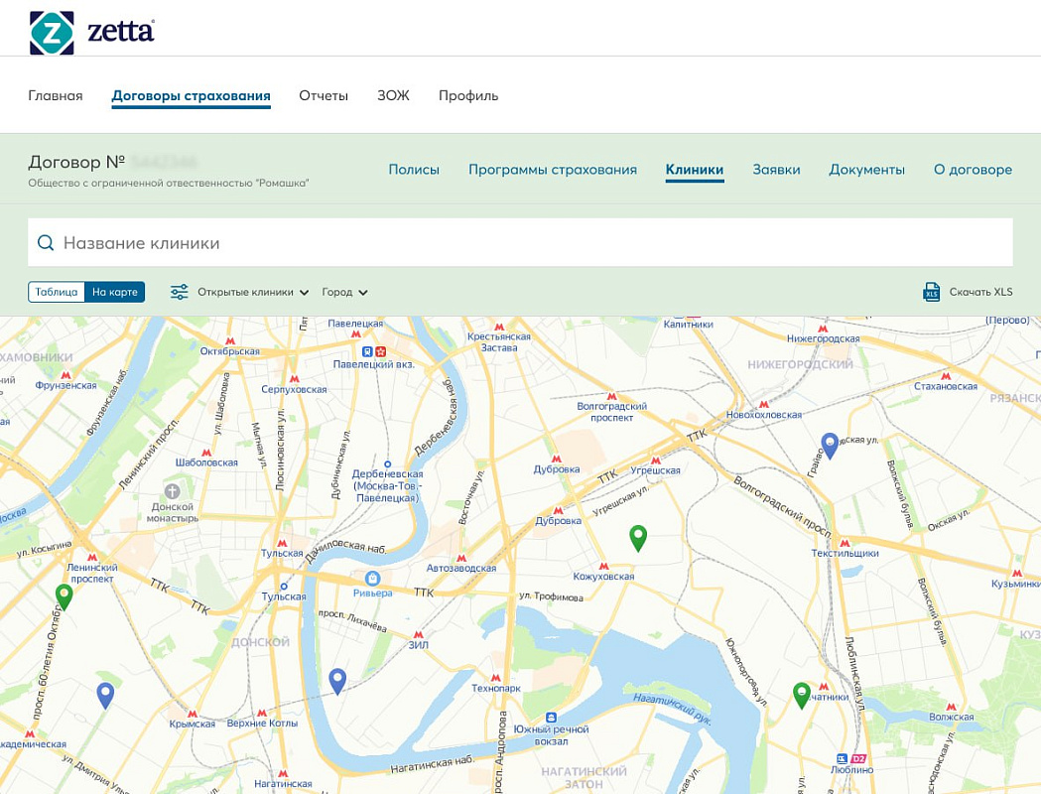
Task: Click the XLS file download icon
Action: coord(932,292)
